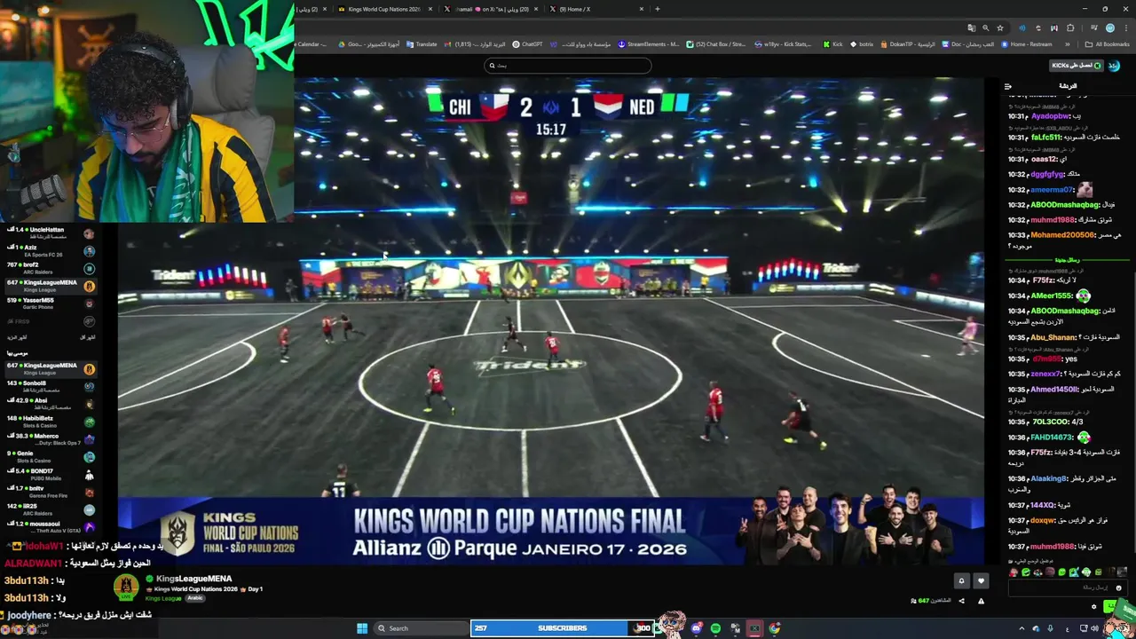Open the Kick bookmark in bookmarks bar
1136x639 pixels.
click(x=832, y=44)
